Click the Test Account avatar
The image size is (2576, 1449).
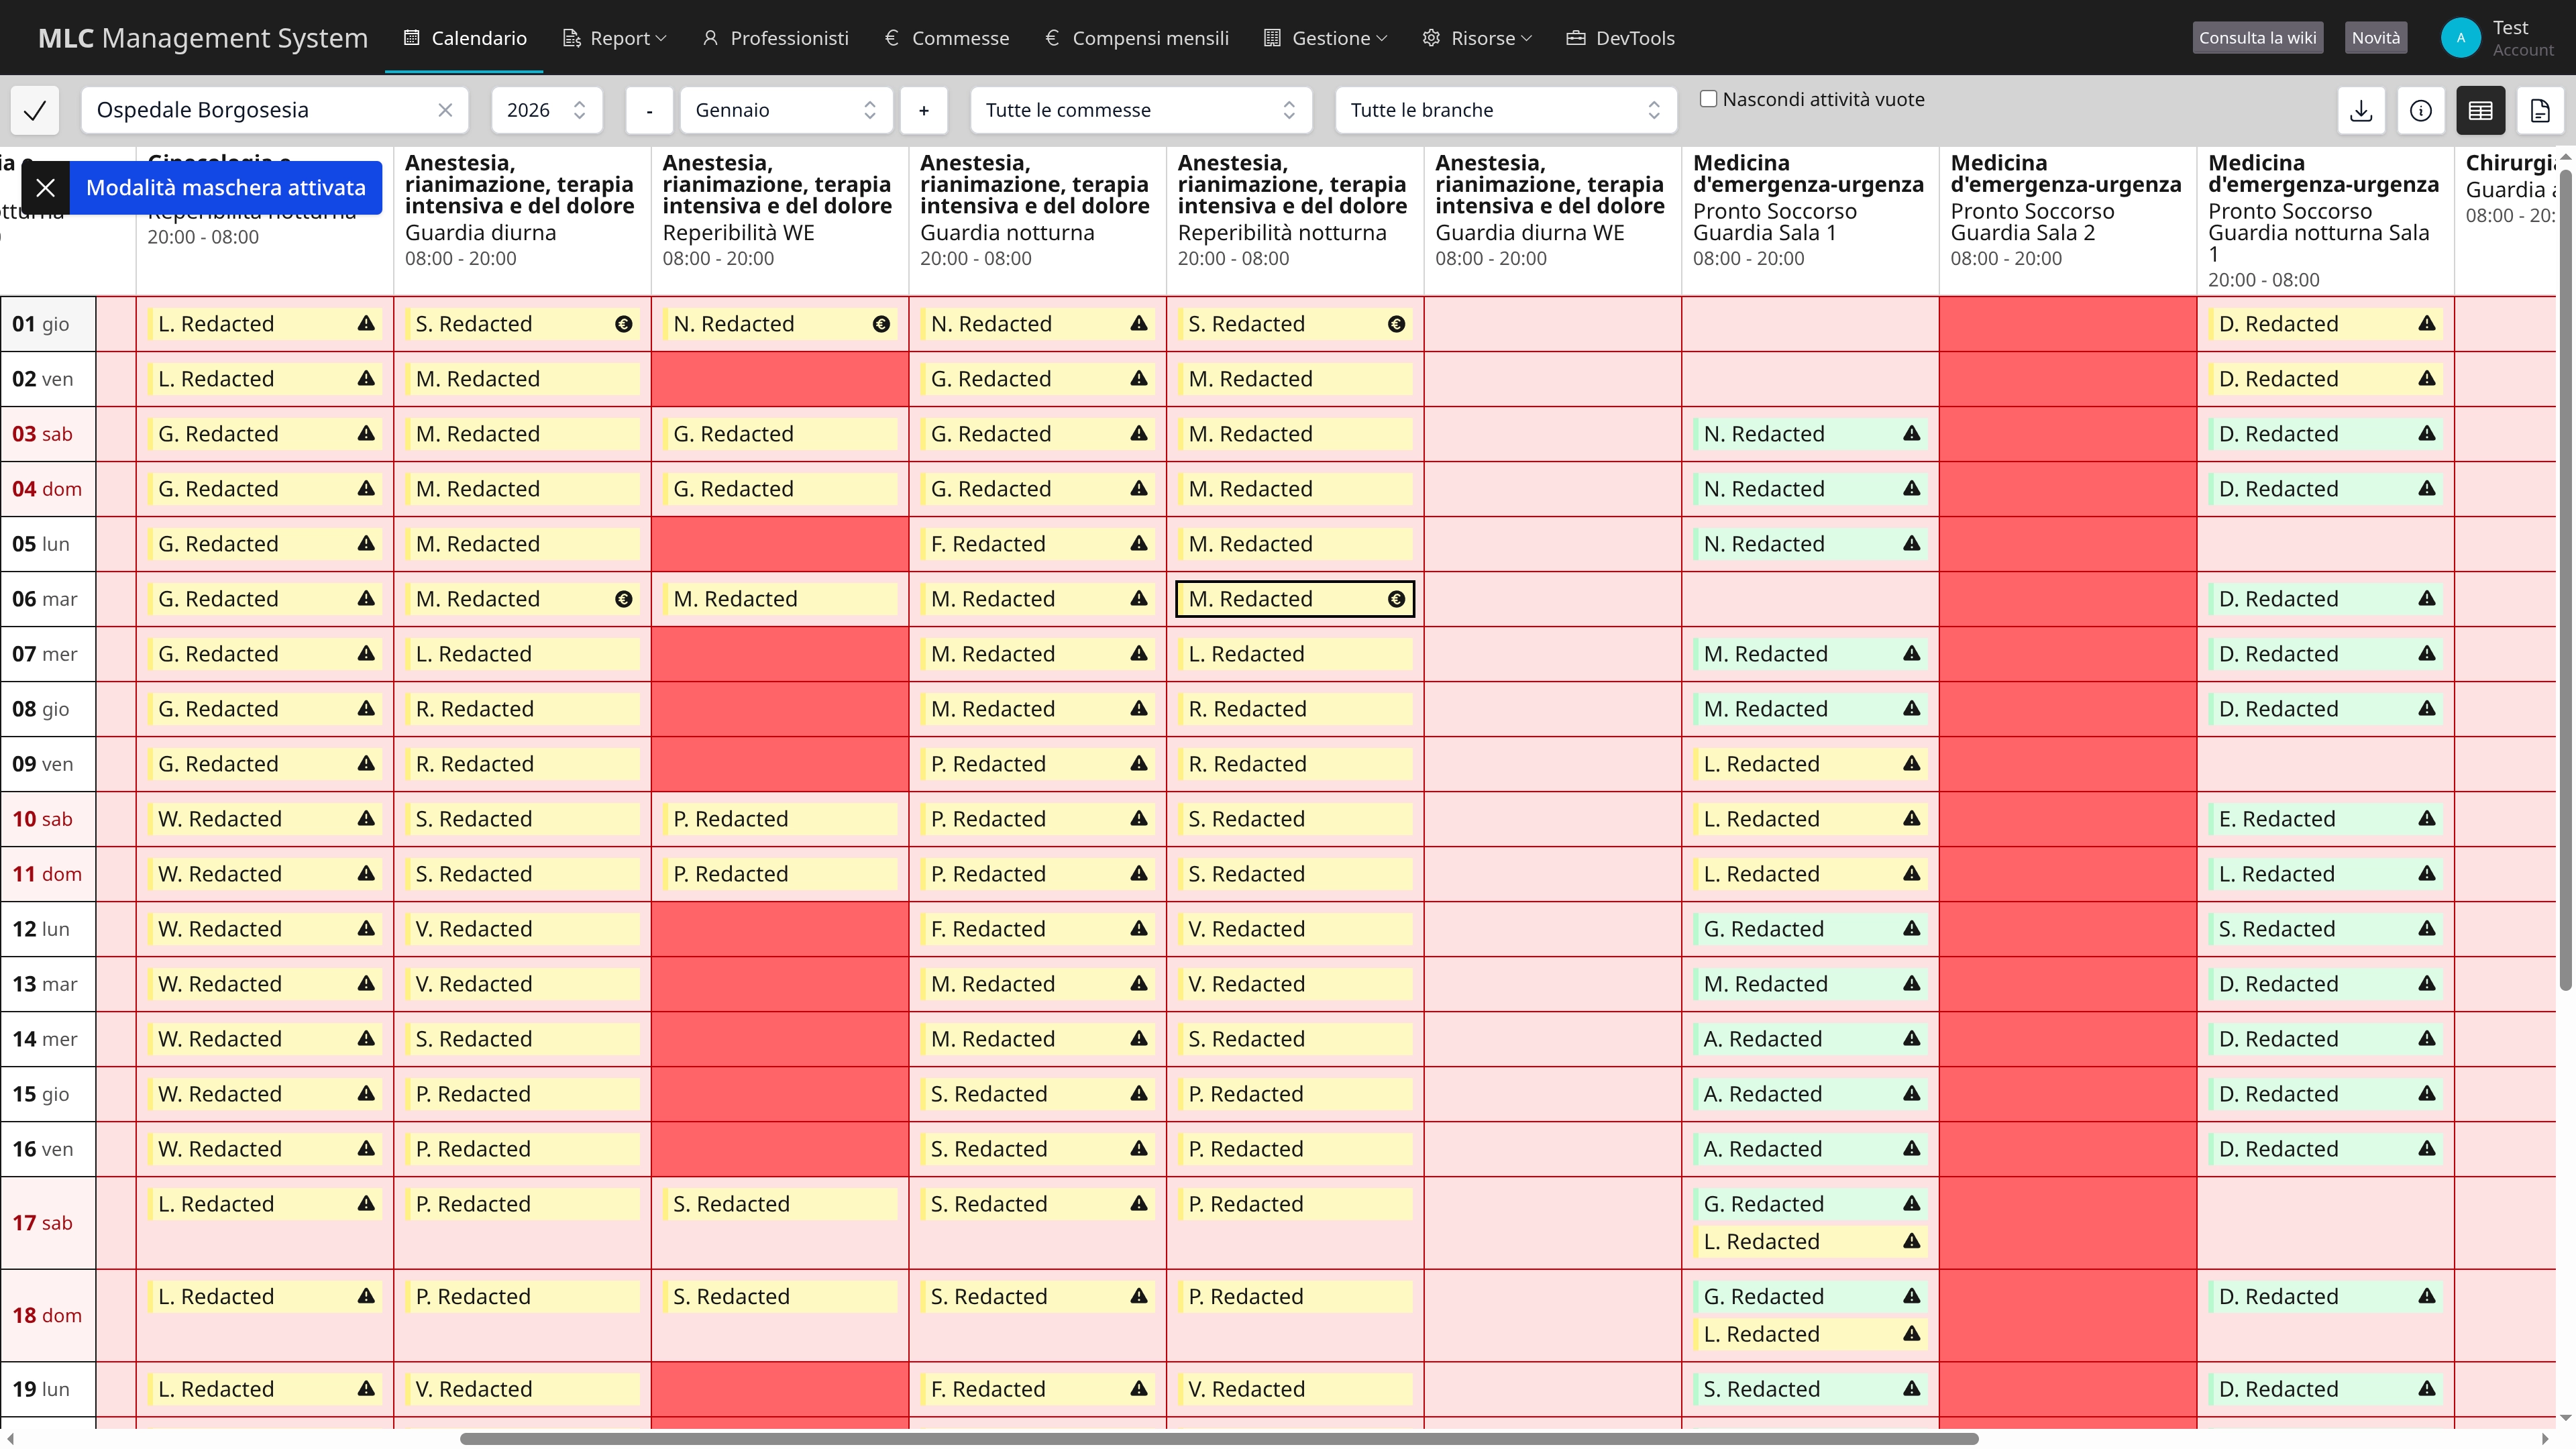(2460, 38)
